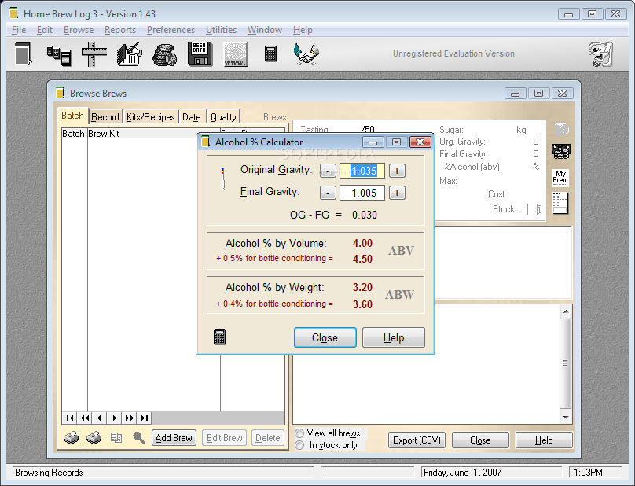Click the Batch column header
The image size is (635, 486).
[x=74, y=134]
